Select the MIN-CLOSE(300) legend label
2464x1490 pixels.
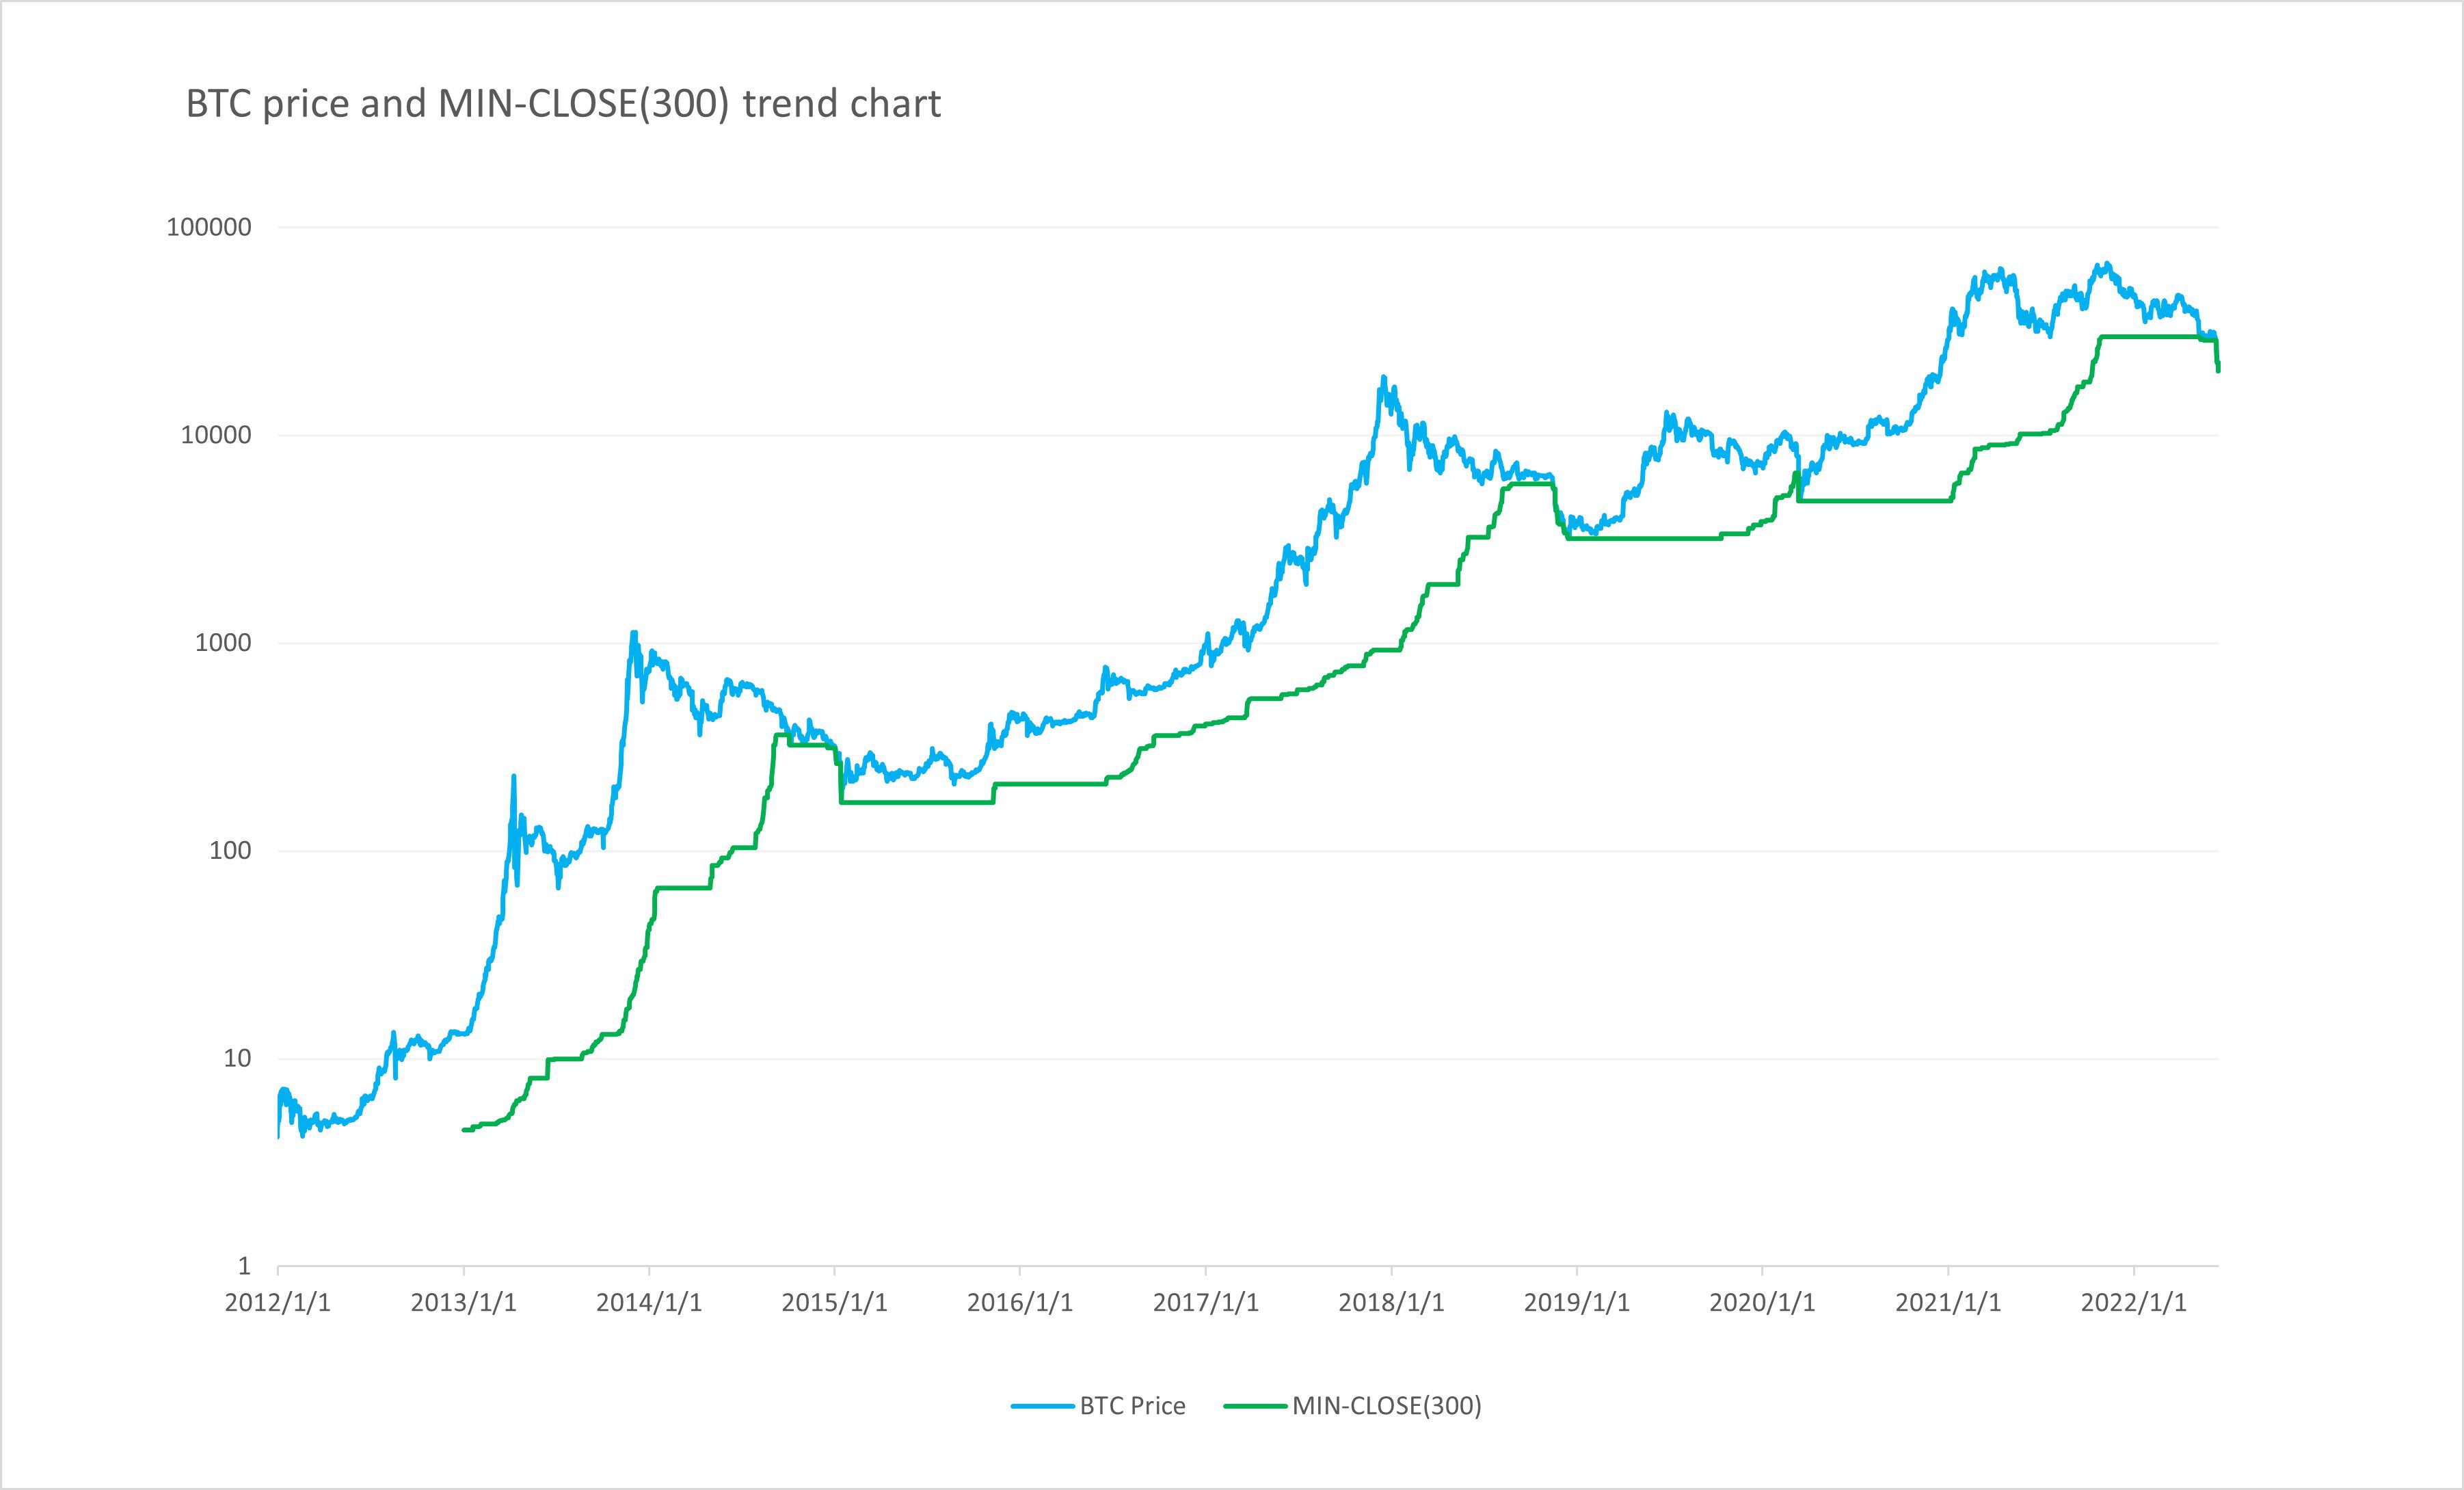pyautogui.click(x=1386, y=1406)
